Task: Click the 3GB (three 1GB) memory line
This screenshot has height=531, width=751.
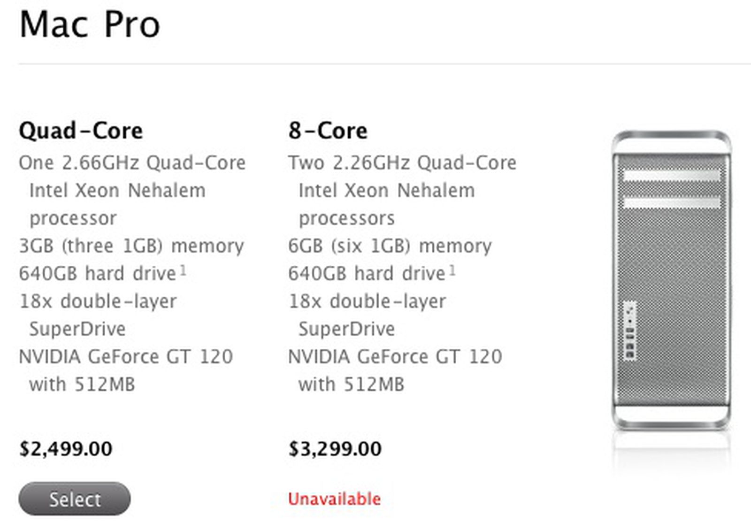Action: [x=131, y=246]
